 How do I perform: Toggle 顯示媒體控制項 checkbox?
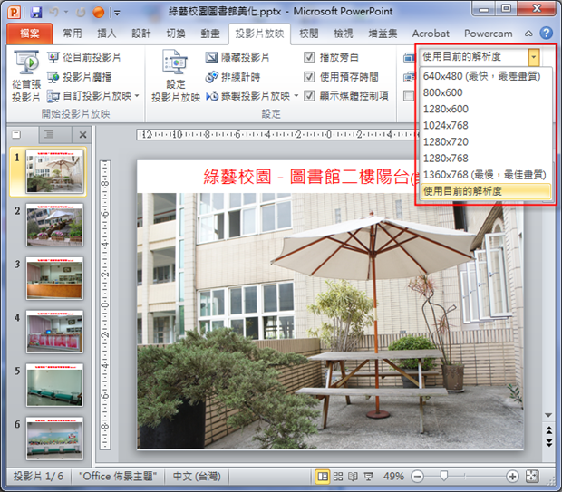pos(309,96)
